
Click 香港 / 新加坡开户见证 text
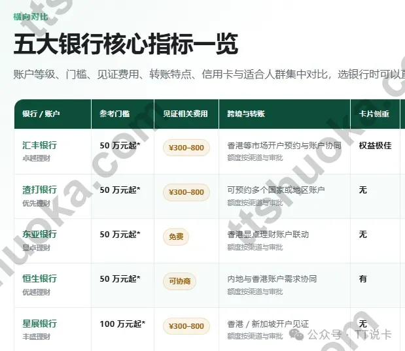(268, 324)
